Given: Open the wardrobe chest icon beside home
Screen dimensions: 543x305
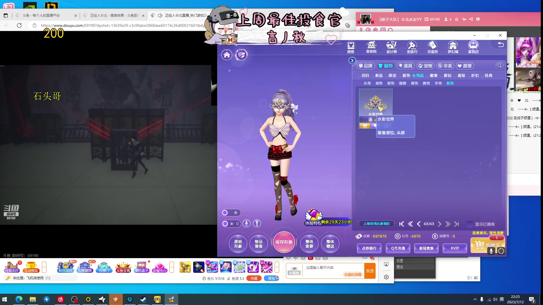Looking at the screenshot, I should tap(241, 55).
